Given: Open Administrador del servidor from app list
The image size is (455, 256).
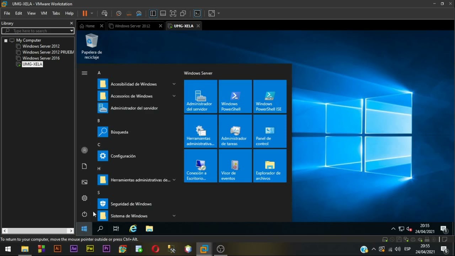Looking at the screenshot, I should pos(136,108).
